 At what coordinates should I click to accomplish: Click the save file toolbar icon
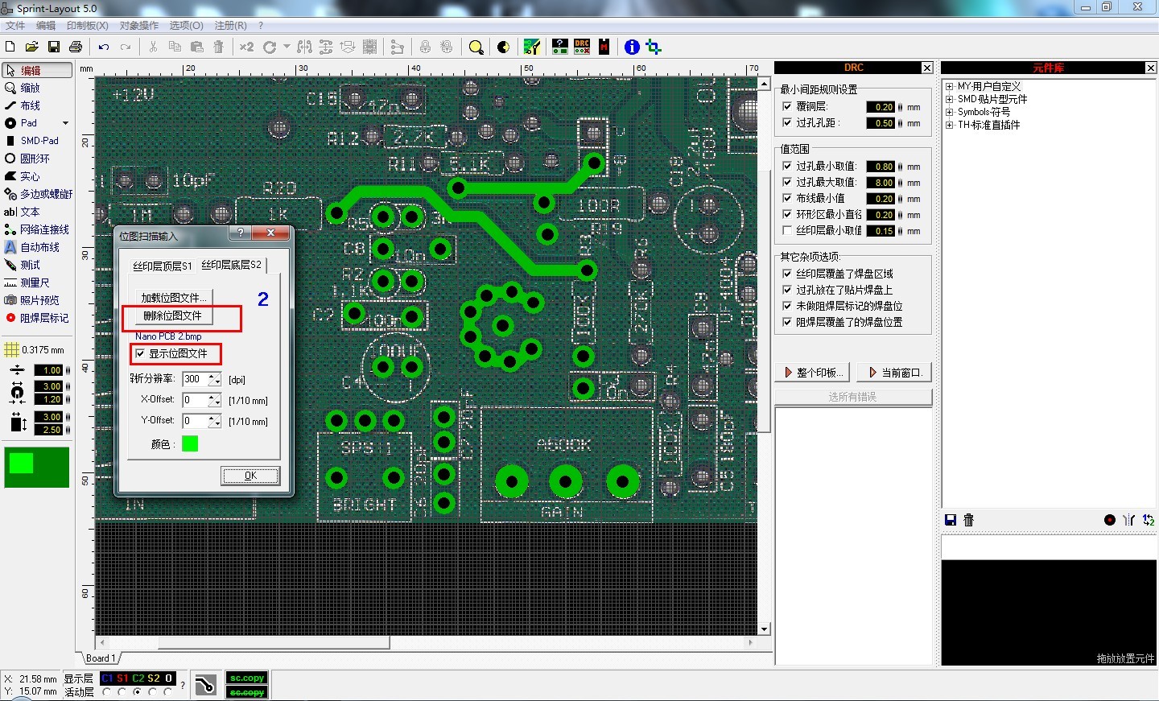click(x=54, y=47)
